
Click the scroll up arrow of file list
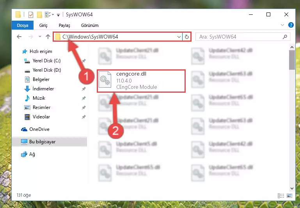coord(292,47)
